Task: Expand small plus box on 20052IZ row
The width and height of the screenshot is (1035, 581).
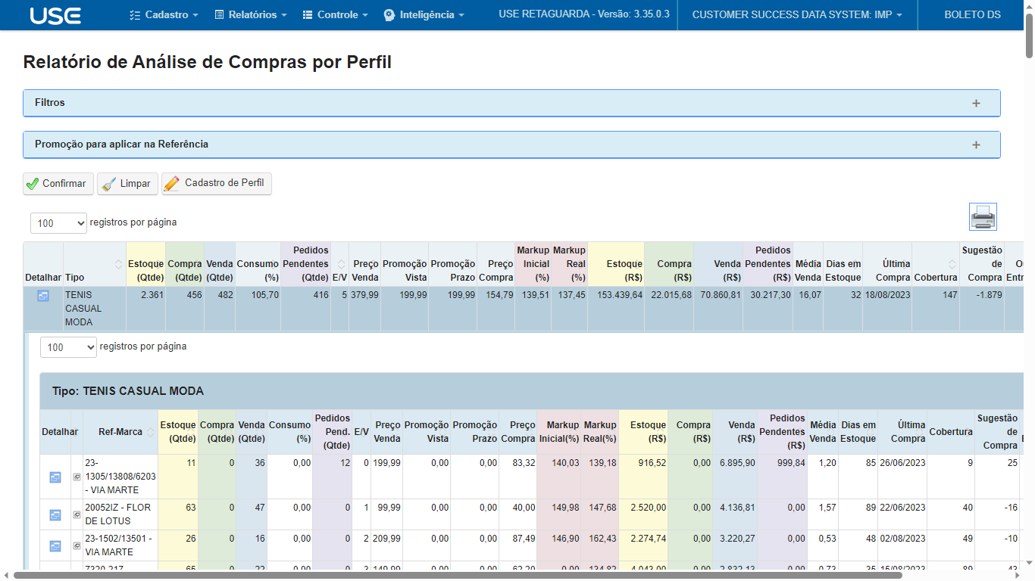Action: point(77,514)
